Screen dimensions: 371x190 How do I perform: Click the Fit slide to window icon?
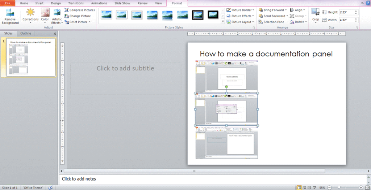point(367,188)
